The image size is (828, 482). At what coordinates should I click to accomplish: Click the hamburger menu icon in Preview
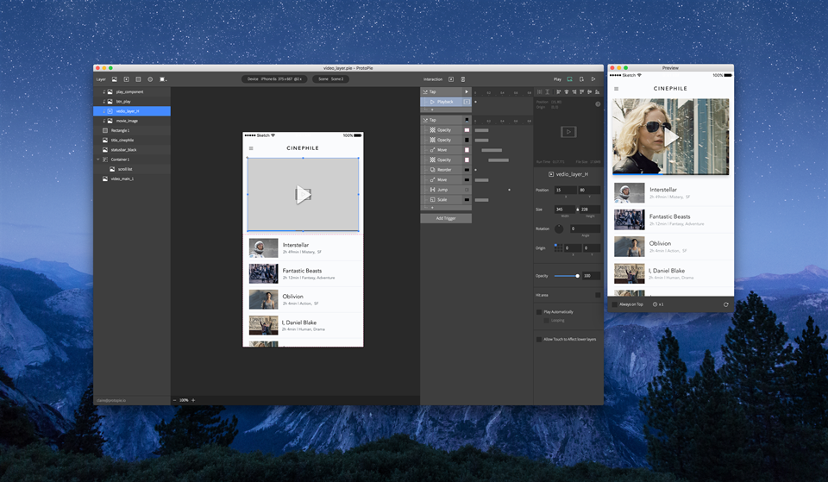(x=616, y=89)
